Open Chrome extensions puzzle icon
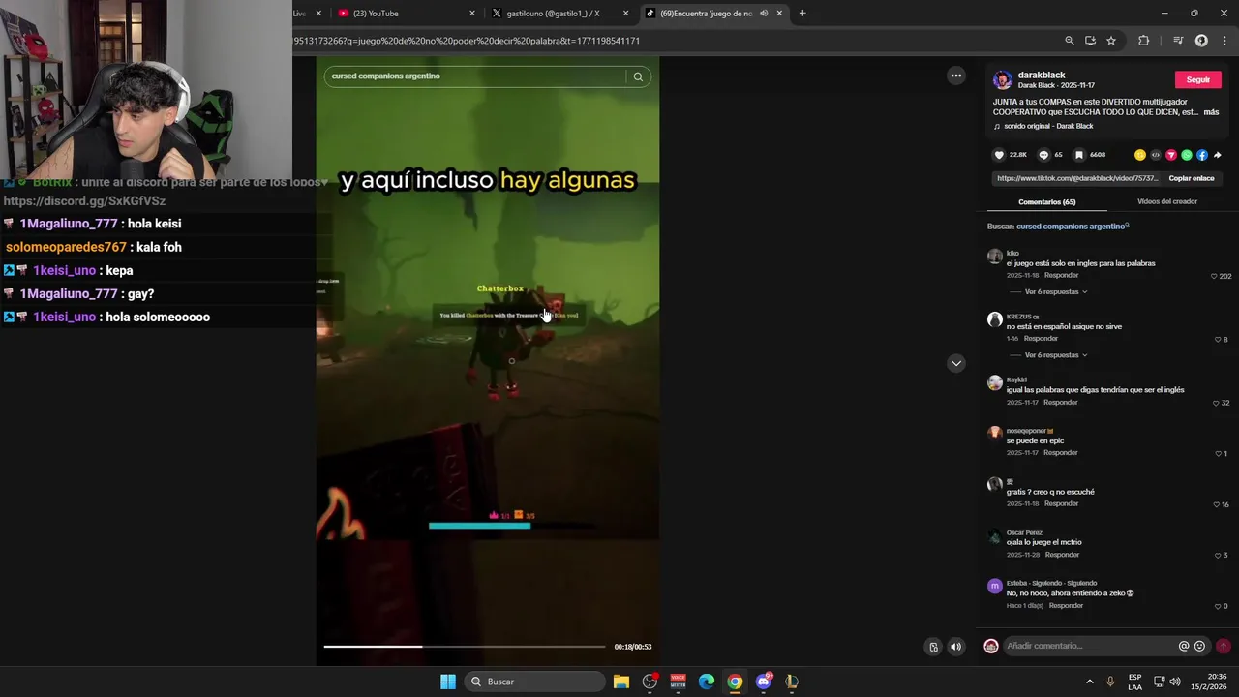The width and height of the screenshot is (1239, 697). pos(1144,41)
